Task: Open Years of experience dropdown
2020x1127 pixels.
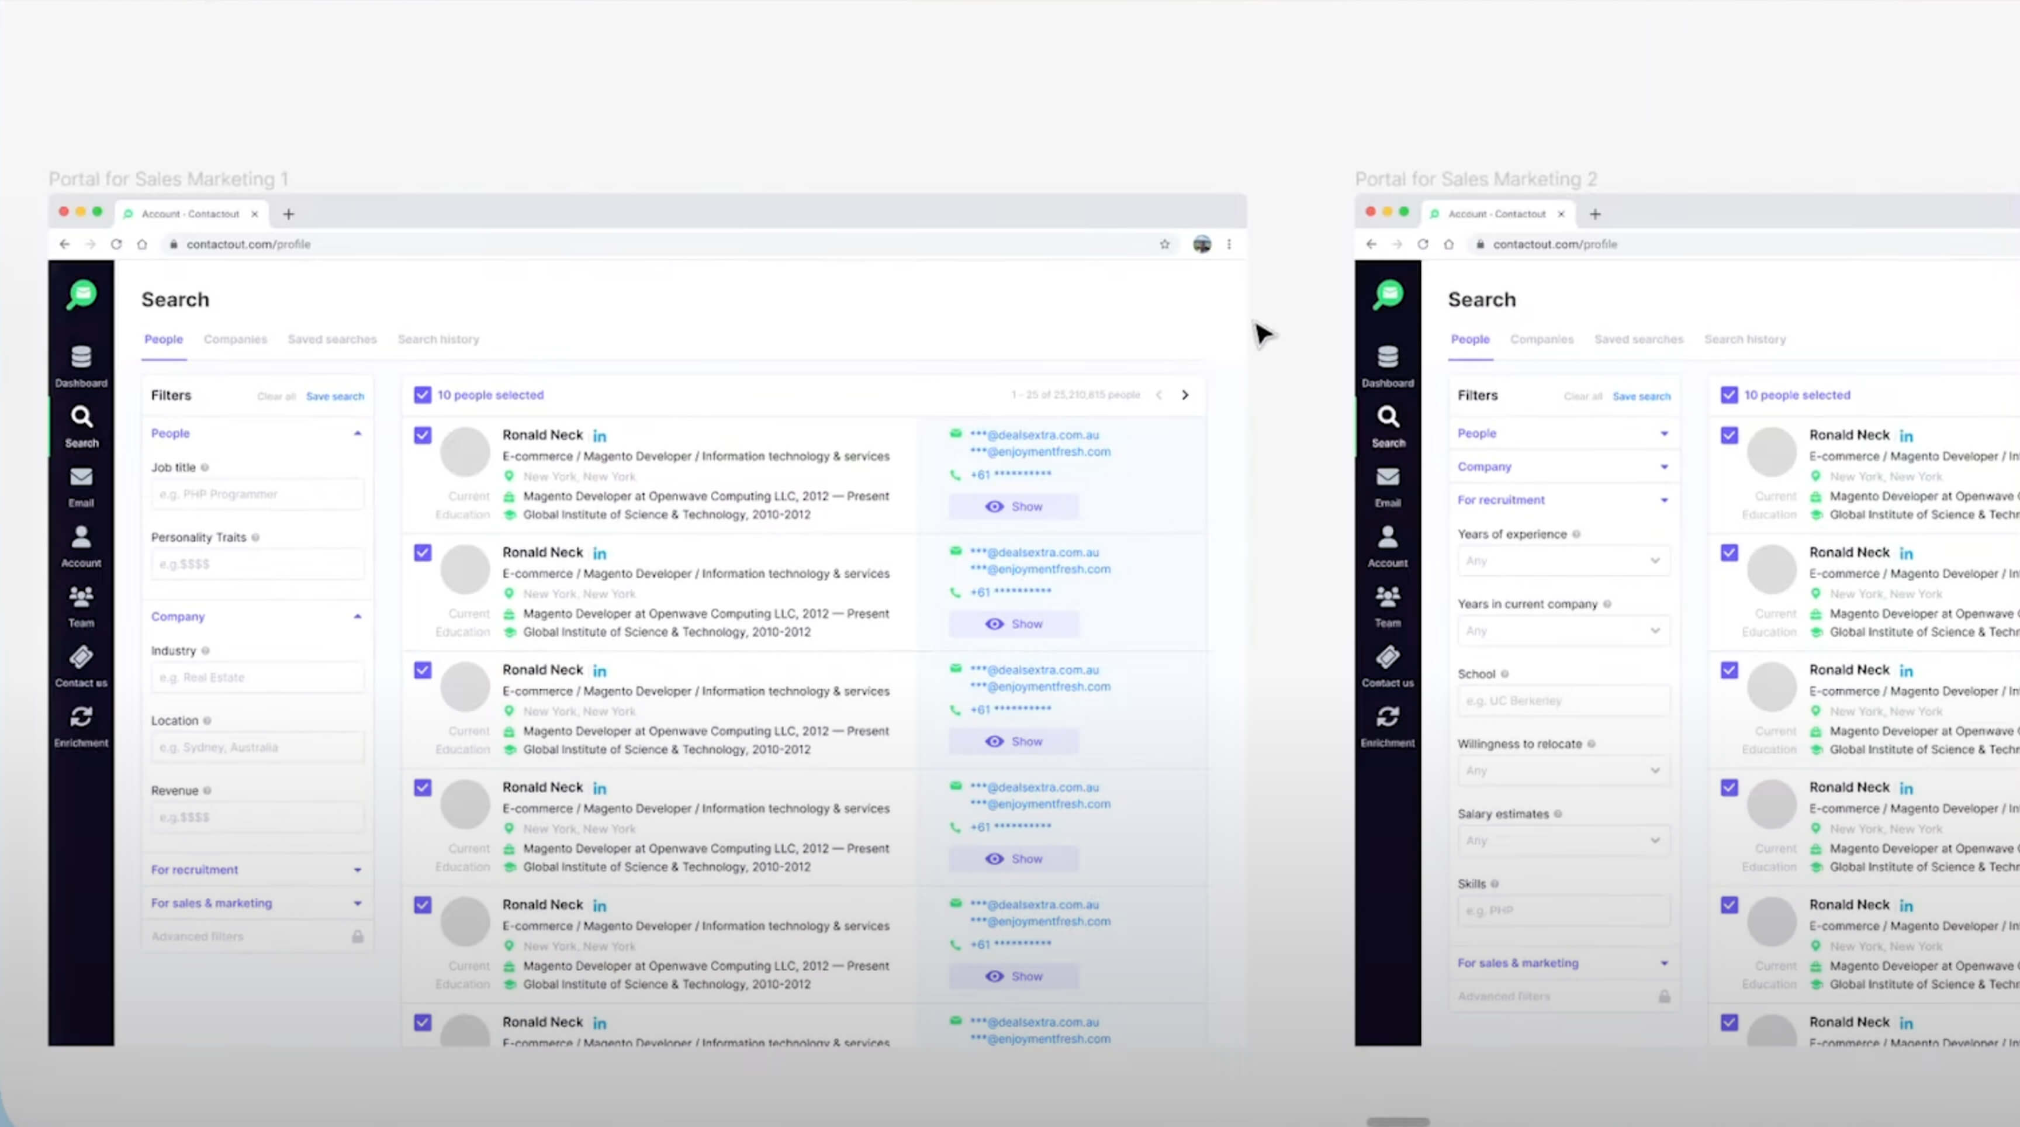Action: pyautogui.click(x=1563, y=561)
